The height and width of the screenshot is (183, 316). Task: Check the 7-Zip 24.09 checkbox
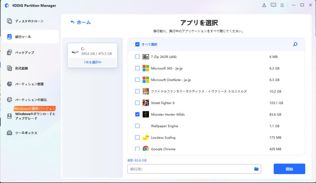(x=137, y=57)
